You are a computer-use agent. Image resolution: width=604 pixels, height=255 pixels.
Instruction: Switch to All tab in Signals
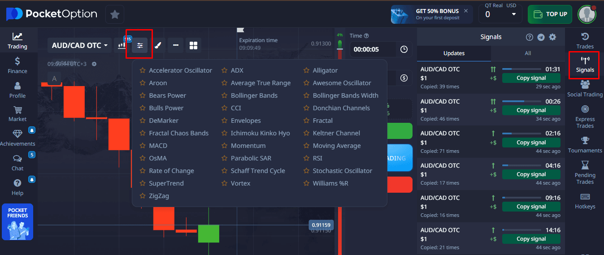[x=528, y=53]
